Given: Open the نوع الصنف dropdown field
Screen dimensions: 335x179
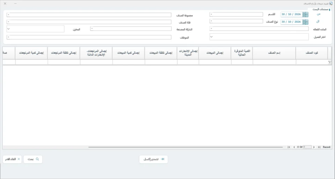Looking at the screenshot, I should click(236, 21).
